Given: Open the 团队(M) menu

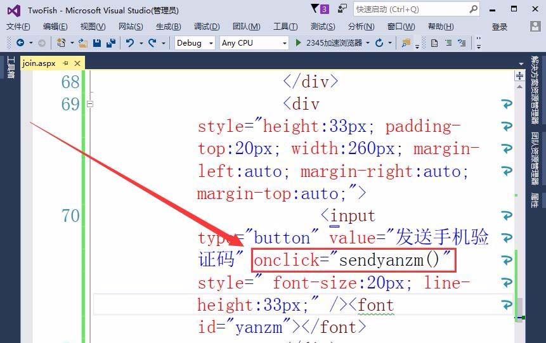Looking at the screenshot, I should coord(246,27).
